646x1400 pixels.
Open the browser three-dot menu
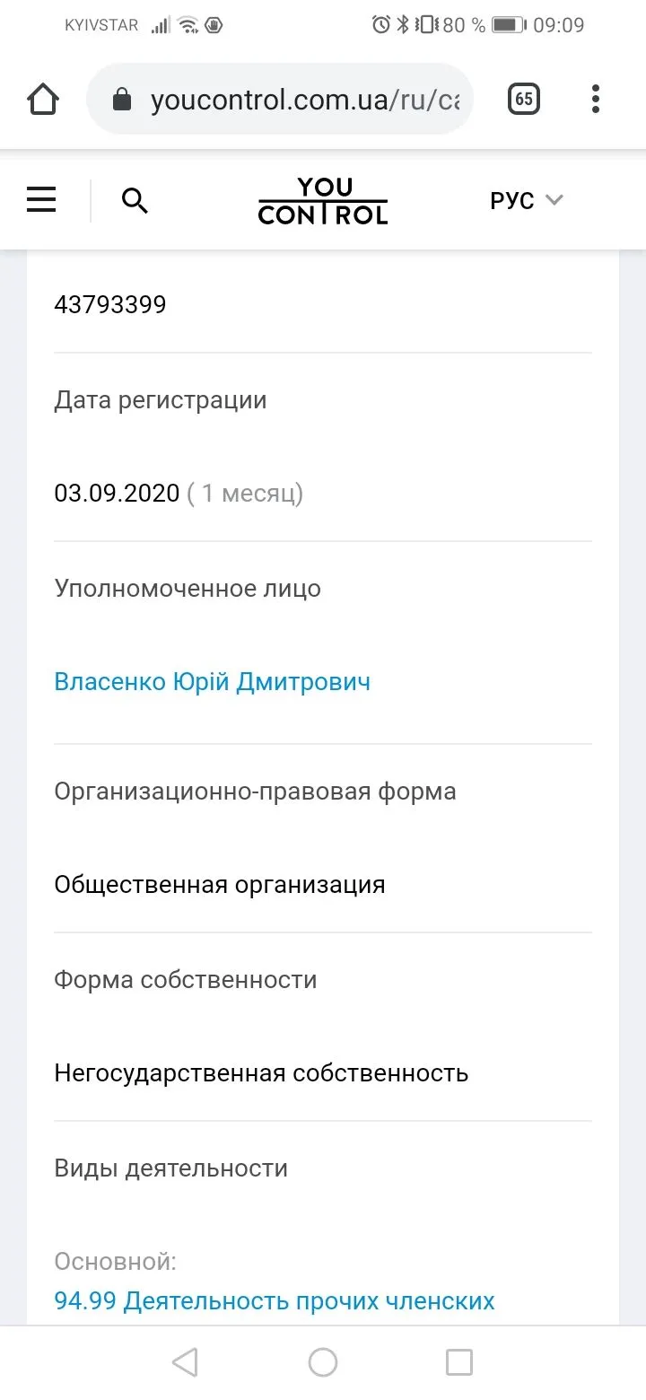click(x=596, y=100)
